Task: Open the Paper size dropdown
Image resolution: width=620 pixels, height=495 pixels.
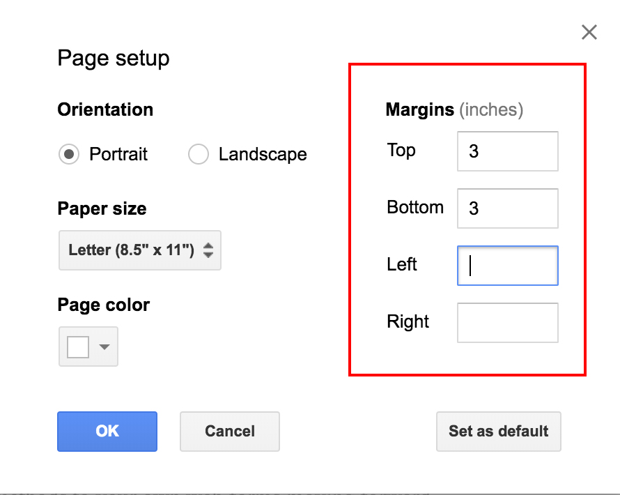Action: tap(139, 250)
